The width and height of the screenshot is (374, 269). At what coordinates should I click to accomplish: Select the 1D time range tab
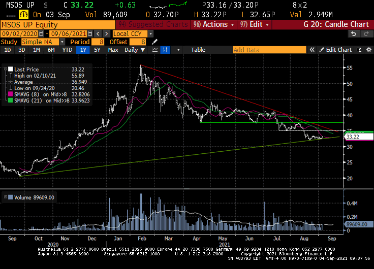[8, 50]
